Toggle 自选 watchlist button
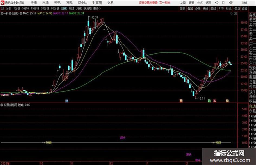Screen dimensions: 256x165 236,8
